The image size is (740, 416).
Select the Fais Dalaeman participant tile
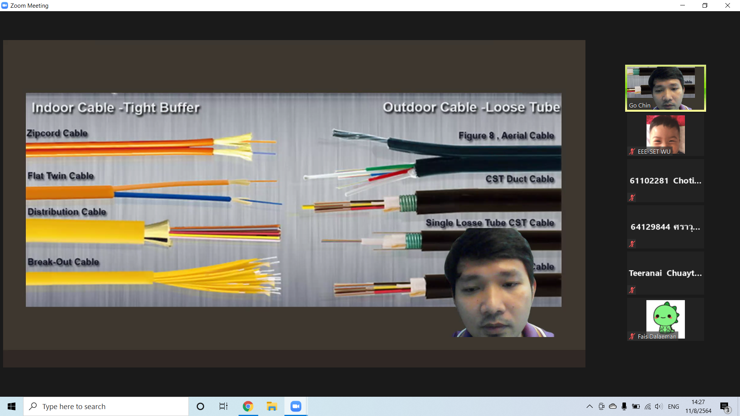pyautogui.click(x=665, y=319)
